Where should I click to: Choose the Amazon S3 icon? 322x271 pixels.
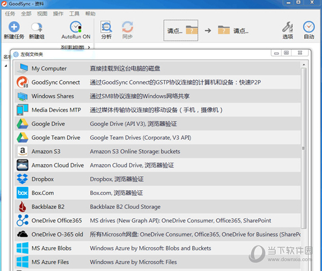23,151
